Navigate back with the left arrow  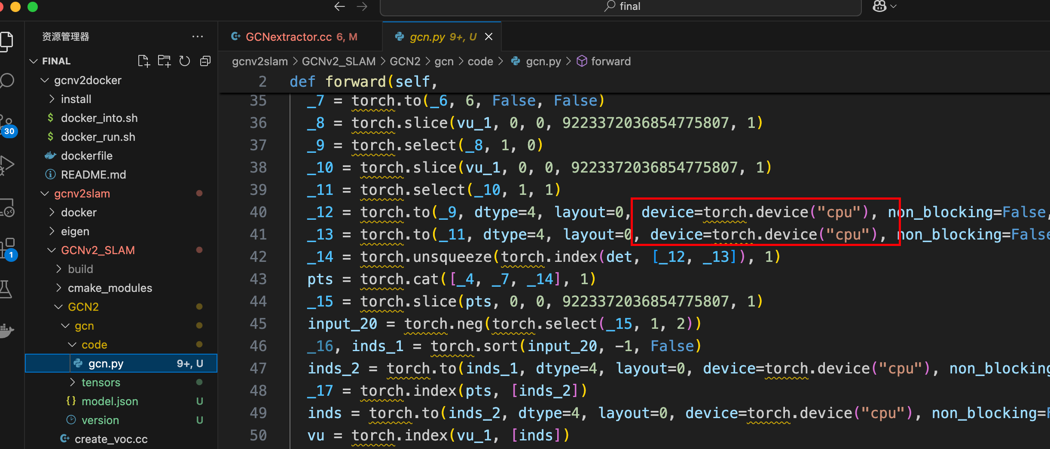pyautogui.click(x=339, y=6)
